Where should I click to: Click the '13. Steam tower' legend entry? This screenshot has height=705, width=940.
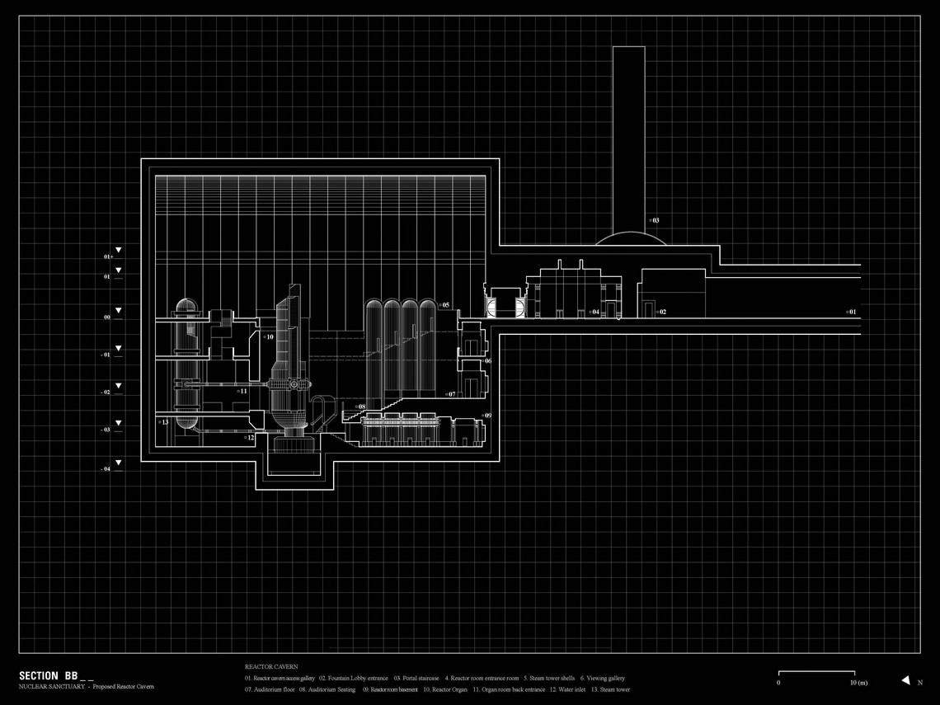coord(610,689)
